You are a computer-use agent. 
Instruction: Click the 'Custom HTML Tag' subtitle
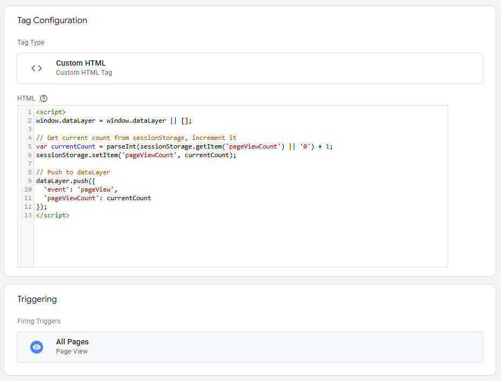(84, 73)
